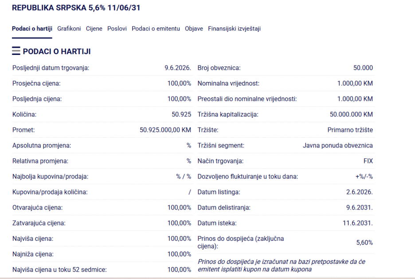Viewport: 415px width, 279px height.
Task: Click the Tržišni segment label
Action: [221, 145]
